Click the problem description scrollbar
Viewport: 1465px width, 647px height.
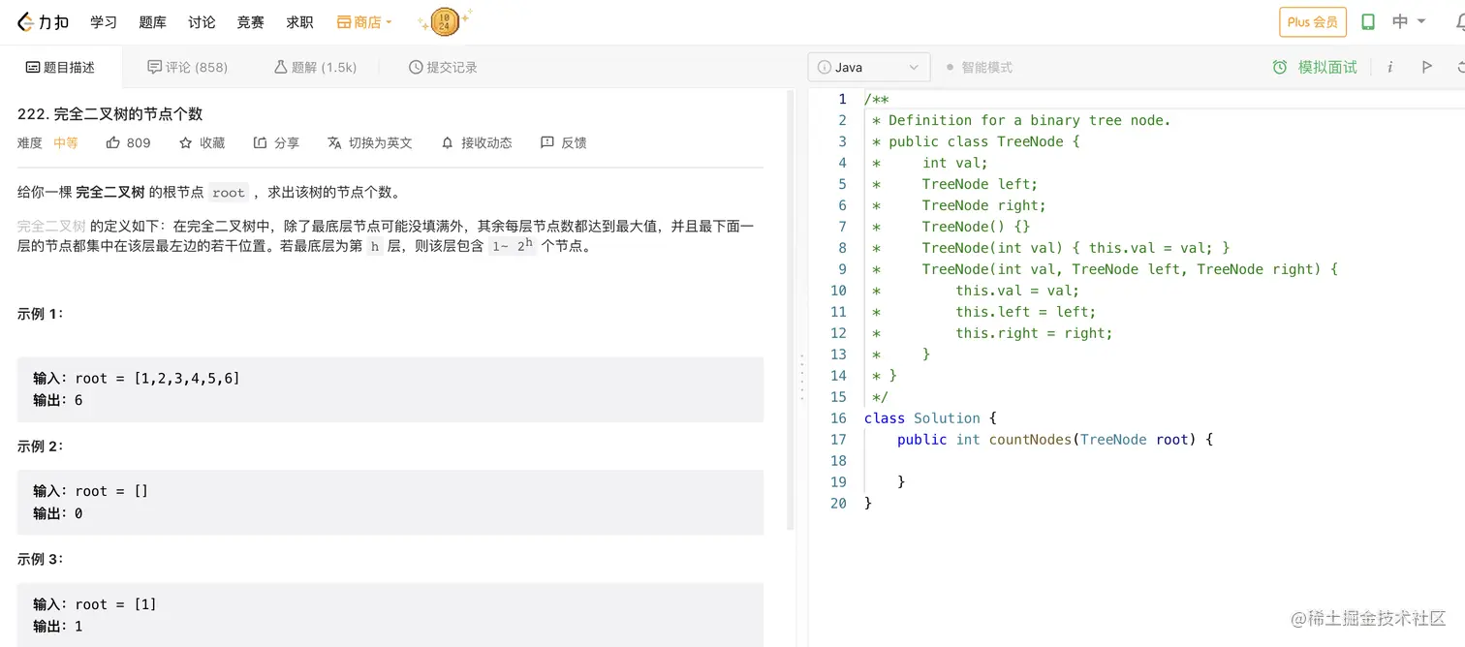(x=790, y=310)
